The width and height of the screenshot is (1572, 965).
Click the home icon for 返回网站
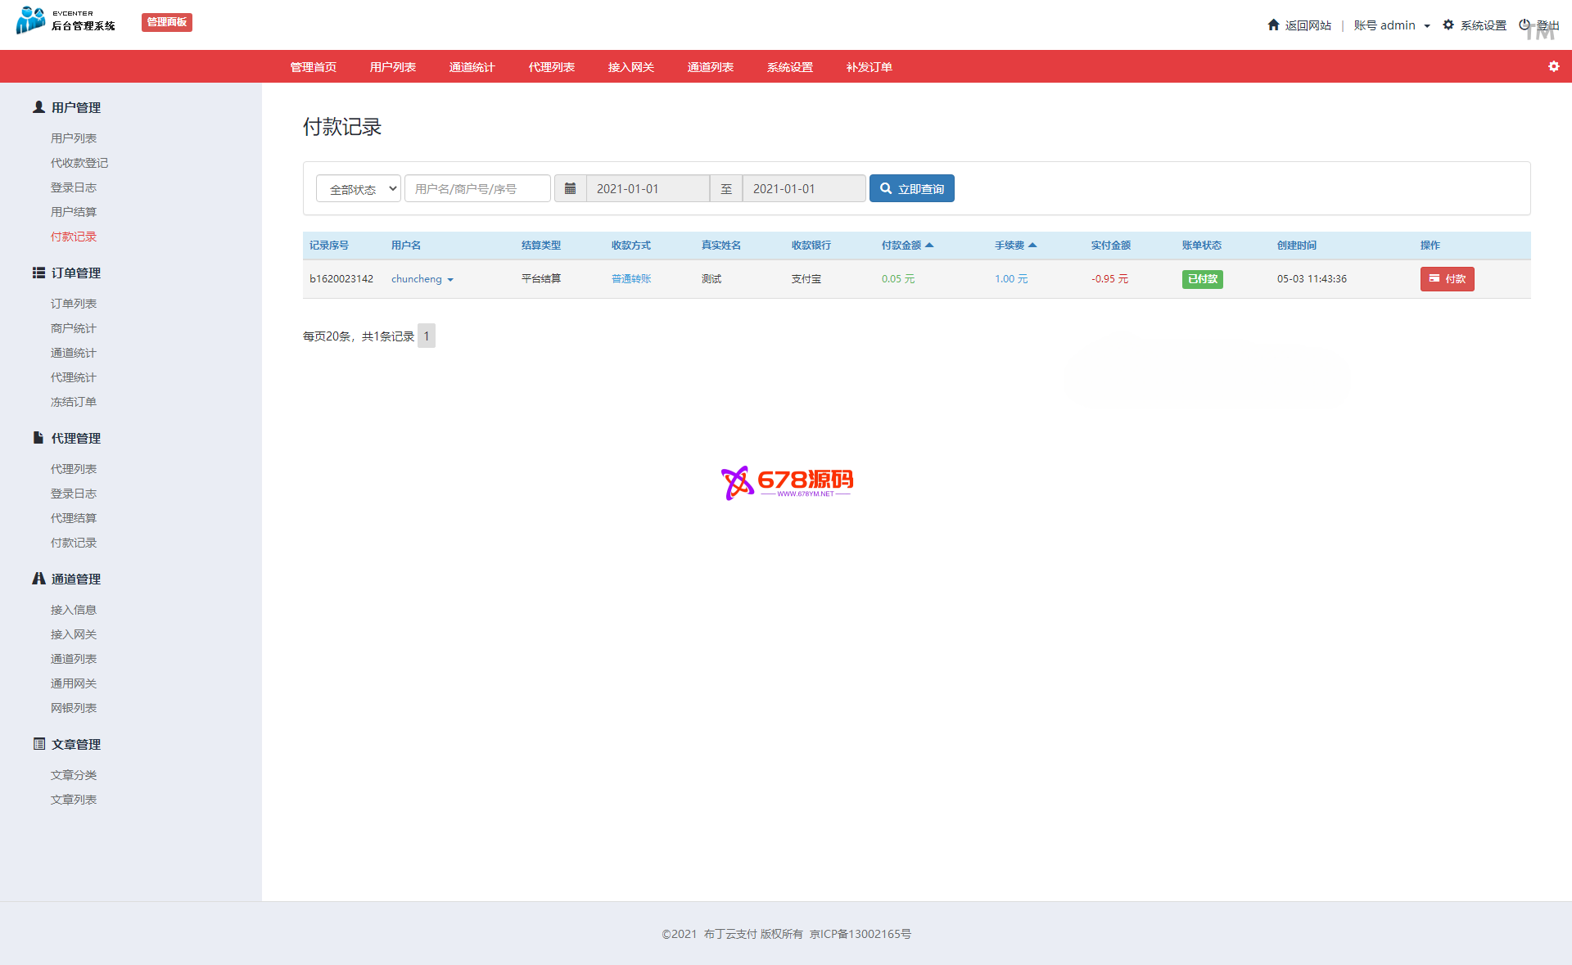(x=1273, y=25)
